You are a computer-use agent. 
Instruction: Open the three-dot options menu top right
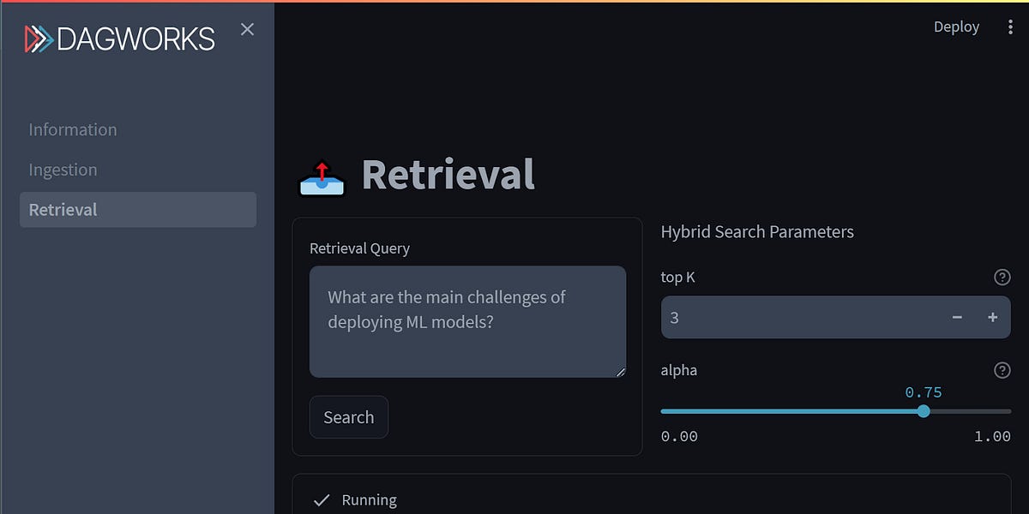click(x=1012, y=27)
